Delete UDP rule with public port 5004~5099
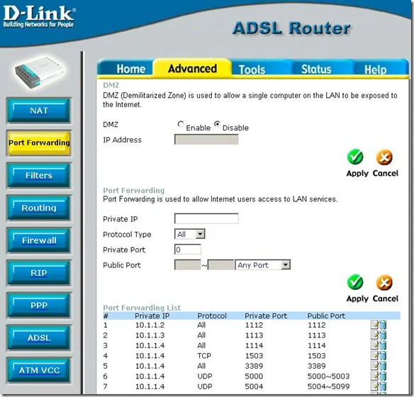 click(383, 386)
